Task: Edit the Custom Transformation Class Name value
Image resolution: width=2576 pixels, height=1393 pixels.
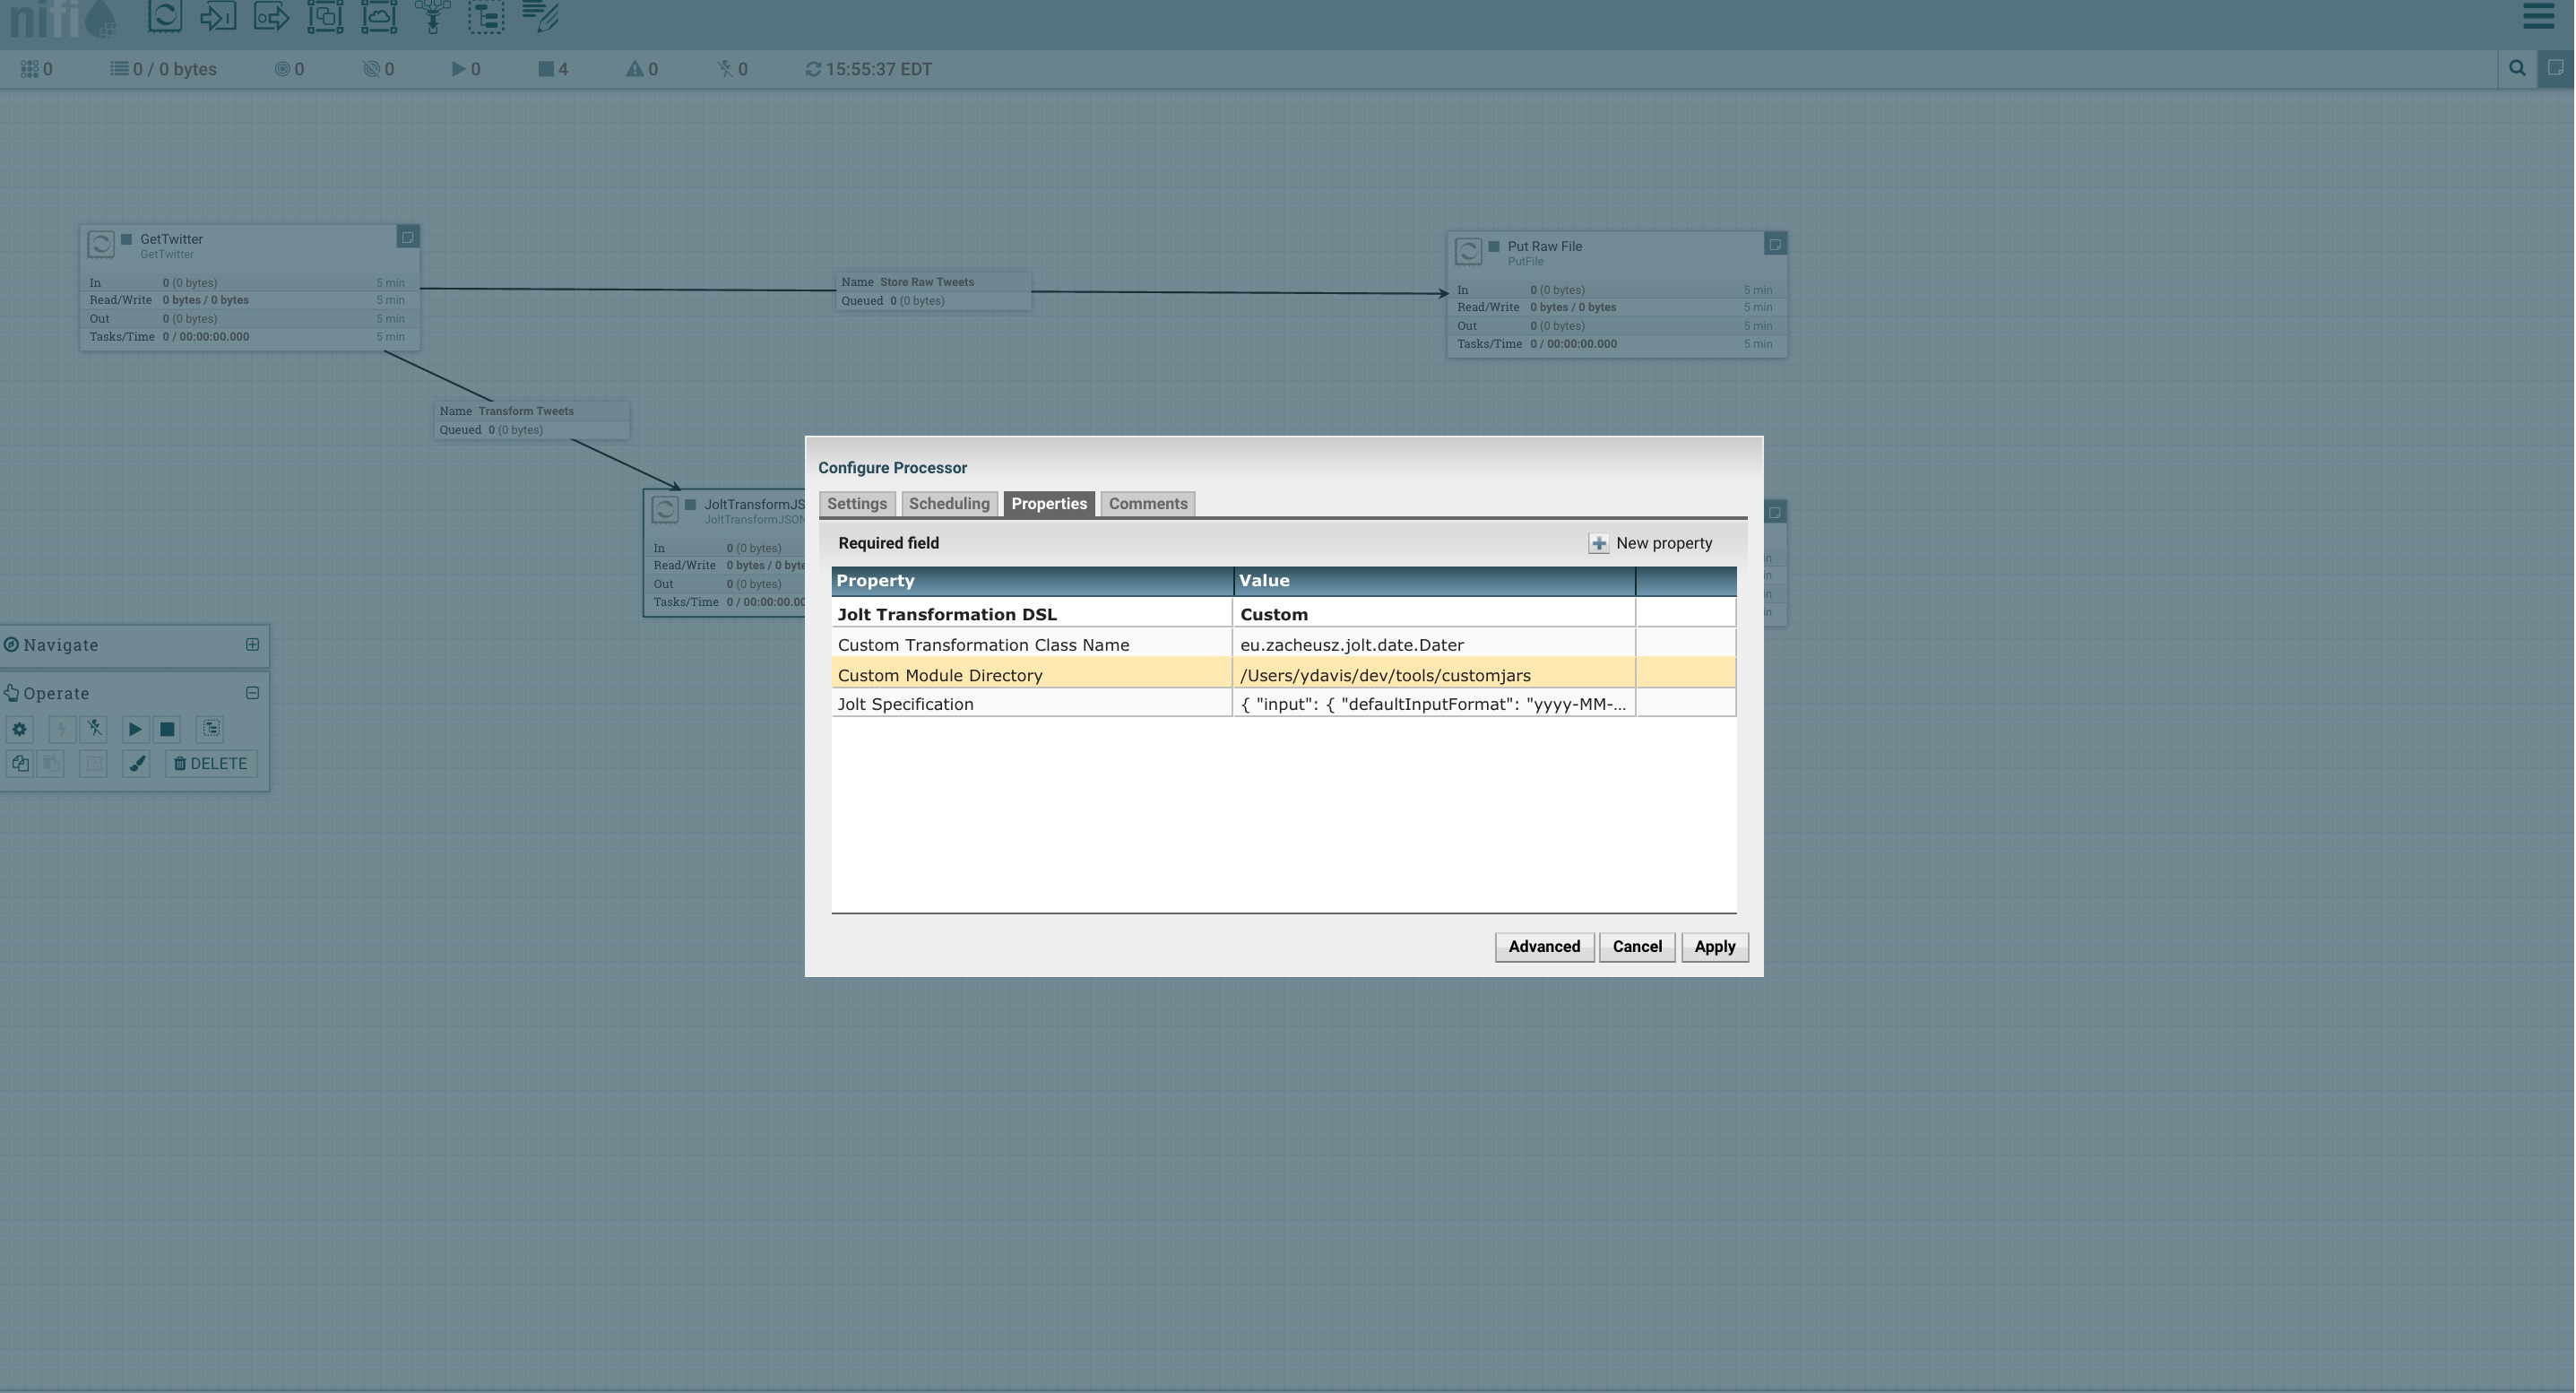Action: click(x=1434, y=645)
